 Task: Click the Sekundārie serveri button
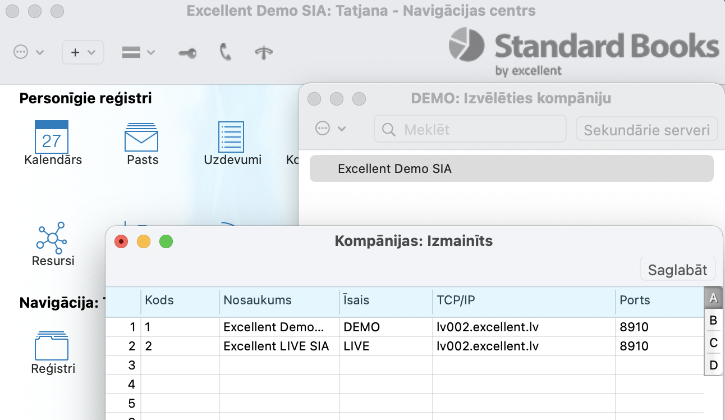pos(646,130)
